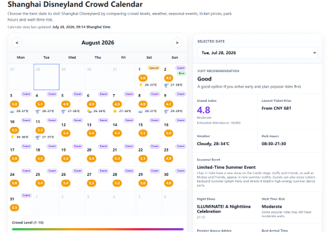Click the Event badge on August 31
Image resolution: width=327 pixels, height=232 pixels.
tap(26, 195)
